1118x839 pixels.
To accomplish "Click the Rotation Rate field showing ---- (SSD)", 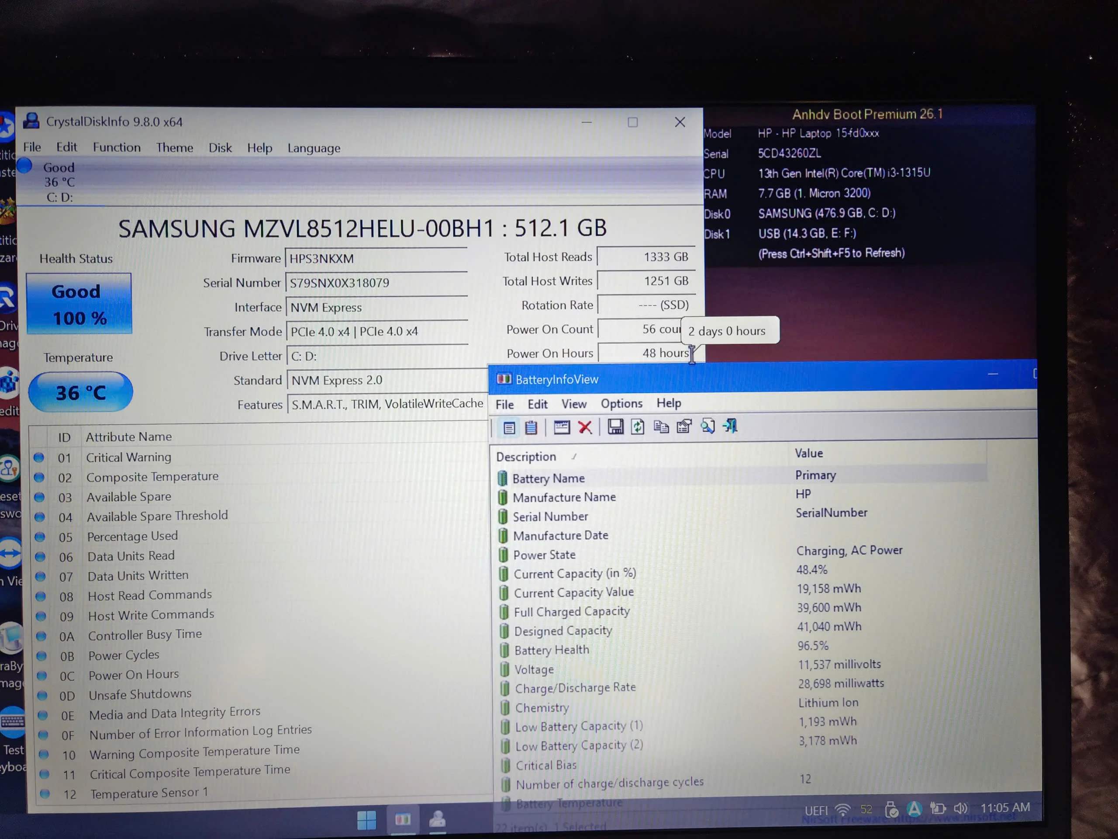I will (646, 305).
